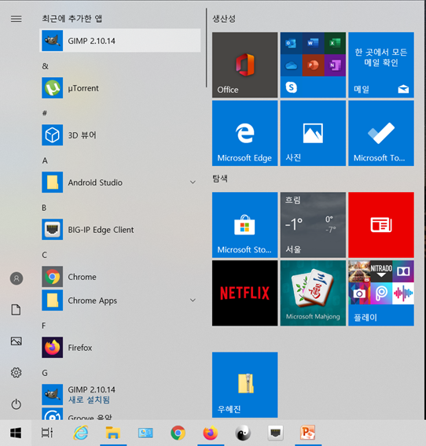The width and height of the screenshot is (426, 446).
Task: Open the 플레이 tile group
Action: tap(381, 293)
